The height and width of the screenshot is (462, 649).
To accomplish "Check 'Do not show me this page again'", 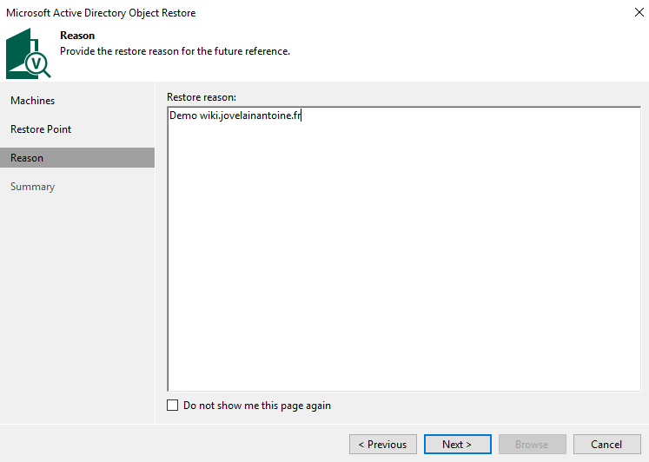I will click(x=173, y=406).
